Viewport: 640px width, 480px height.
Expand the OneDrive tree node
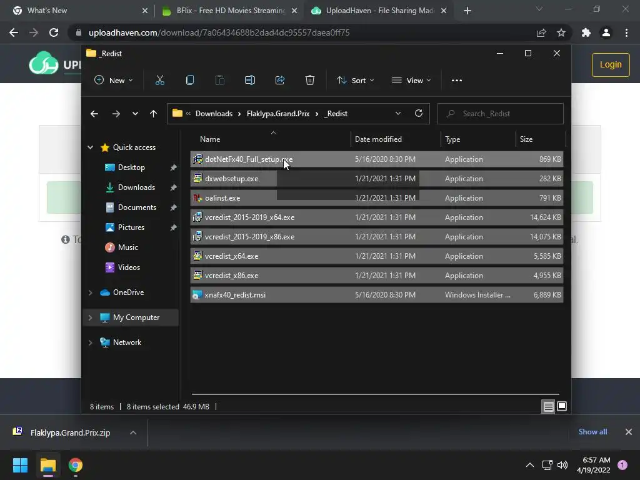point(90,292)
